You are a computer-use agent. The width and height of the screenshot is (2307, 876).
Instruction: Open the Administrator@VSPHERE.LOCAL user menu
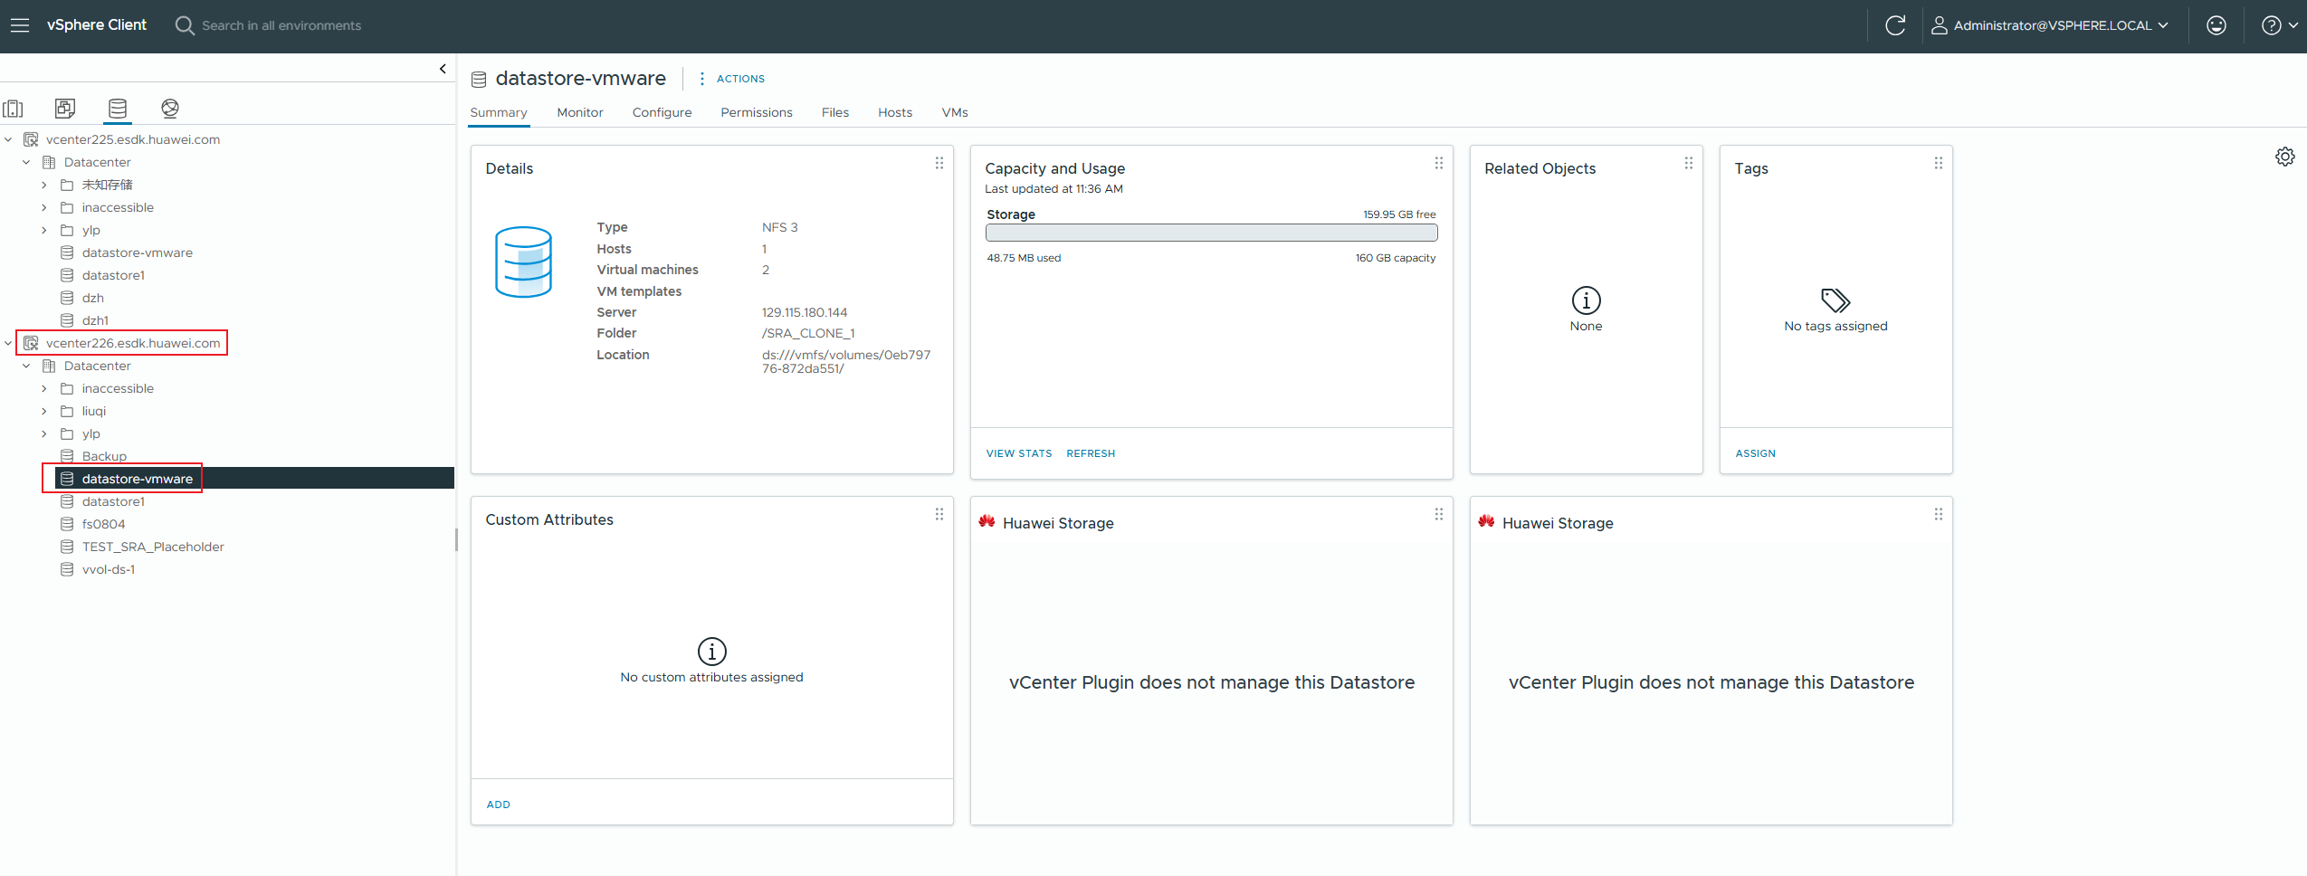(x=2050, y=25)
